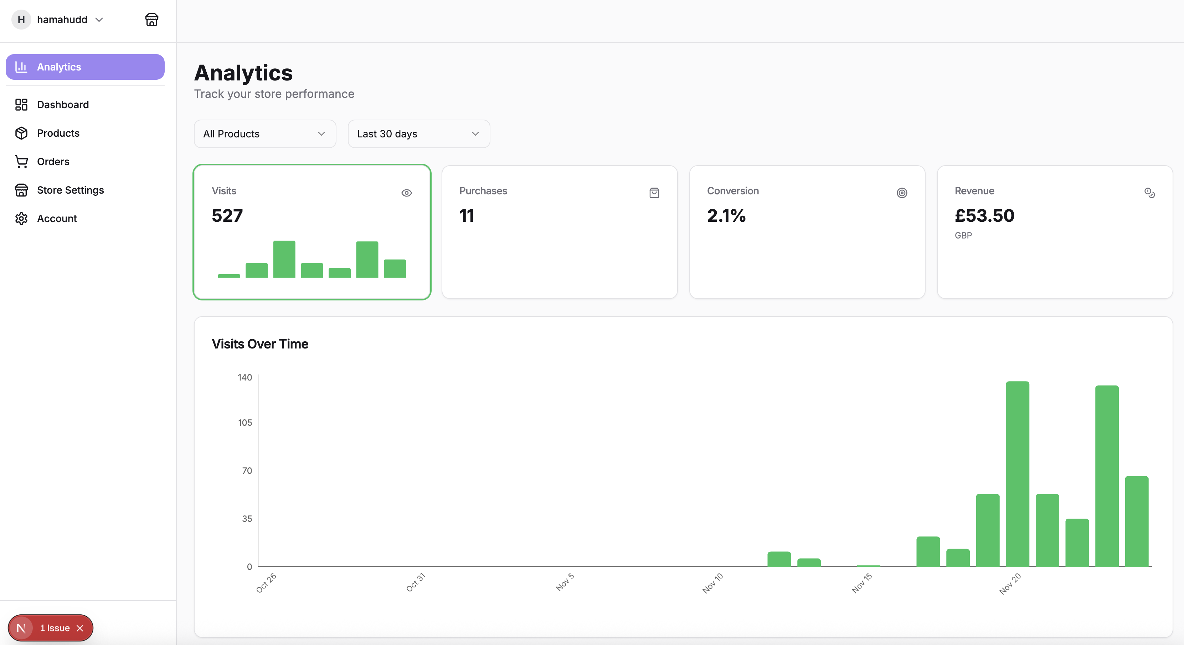This screenshot has height=645, width=1184.
Task: Click the Orders cart icon
Action: [22, 162]
